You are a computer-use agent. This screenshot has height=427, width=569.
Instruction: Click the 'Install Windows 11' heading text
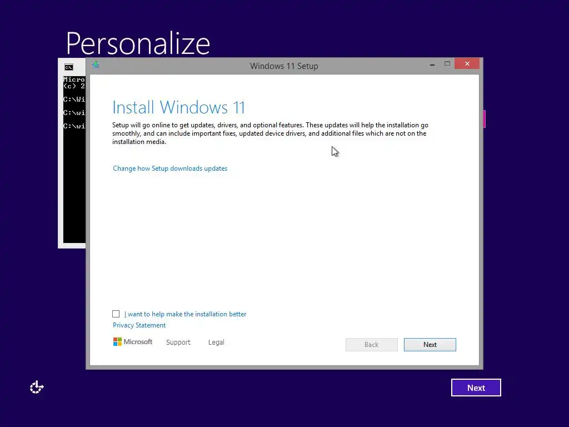coord(178,107)
